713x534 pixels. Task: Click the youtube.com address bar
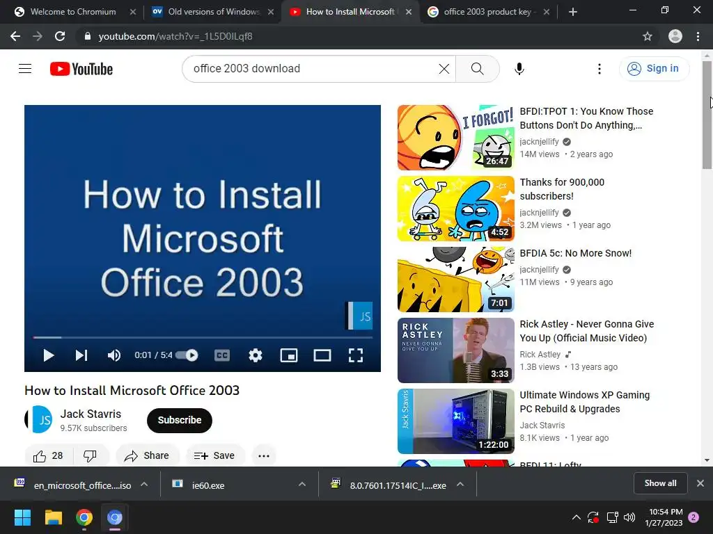(x=368, y=36)
